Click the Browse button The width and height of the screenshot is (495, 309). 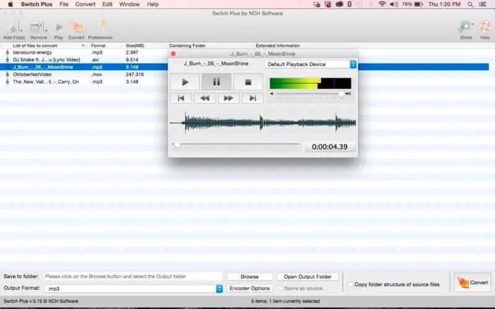point(249,276)
